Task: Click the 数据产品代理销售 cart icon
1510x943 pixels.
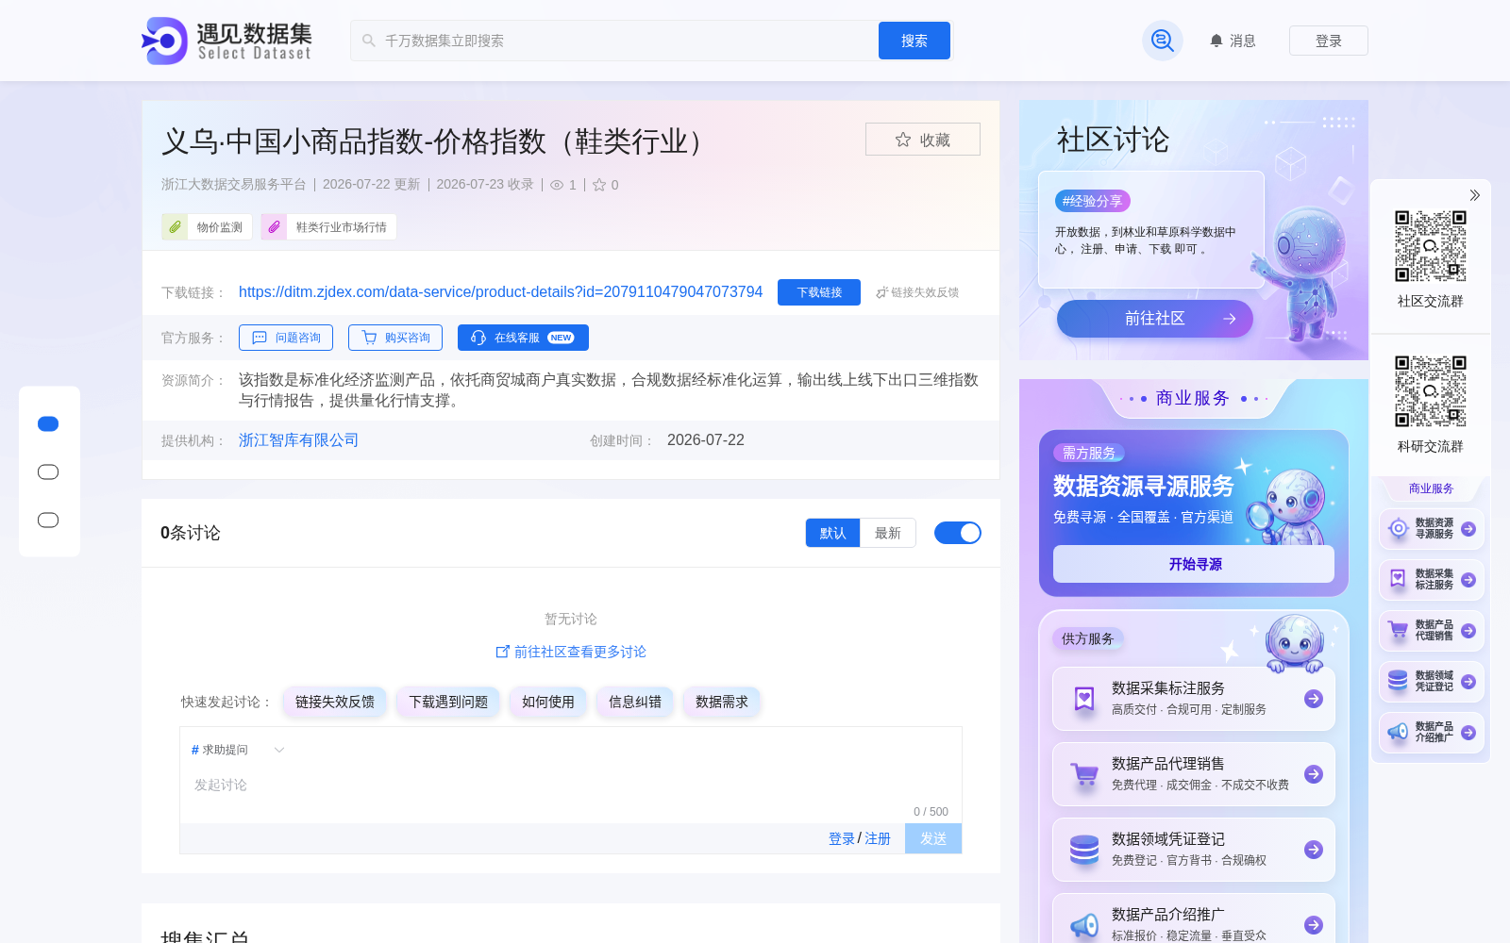Action: tap(1084, 774)
